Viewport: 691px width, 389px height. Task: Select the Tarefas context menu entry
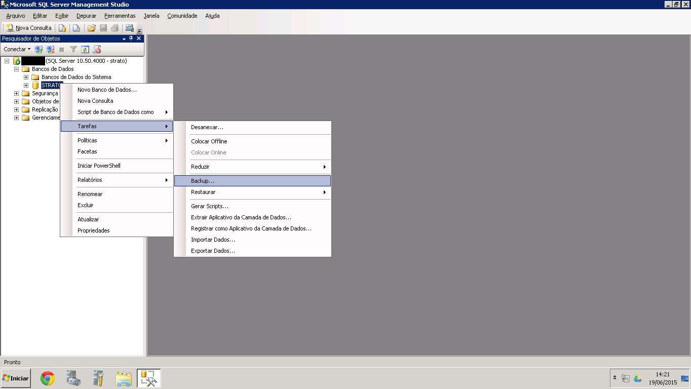click(x=117, y=126)
